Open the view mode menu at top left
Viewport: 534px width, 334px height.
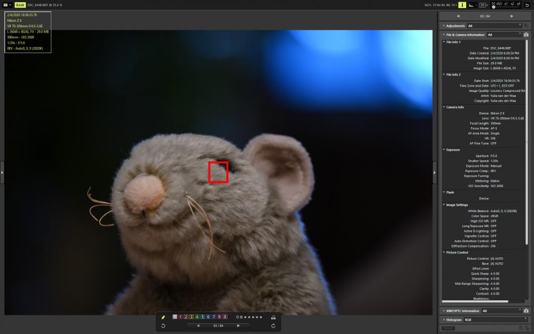[x=7, y=5]
